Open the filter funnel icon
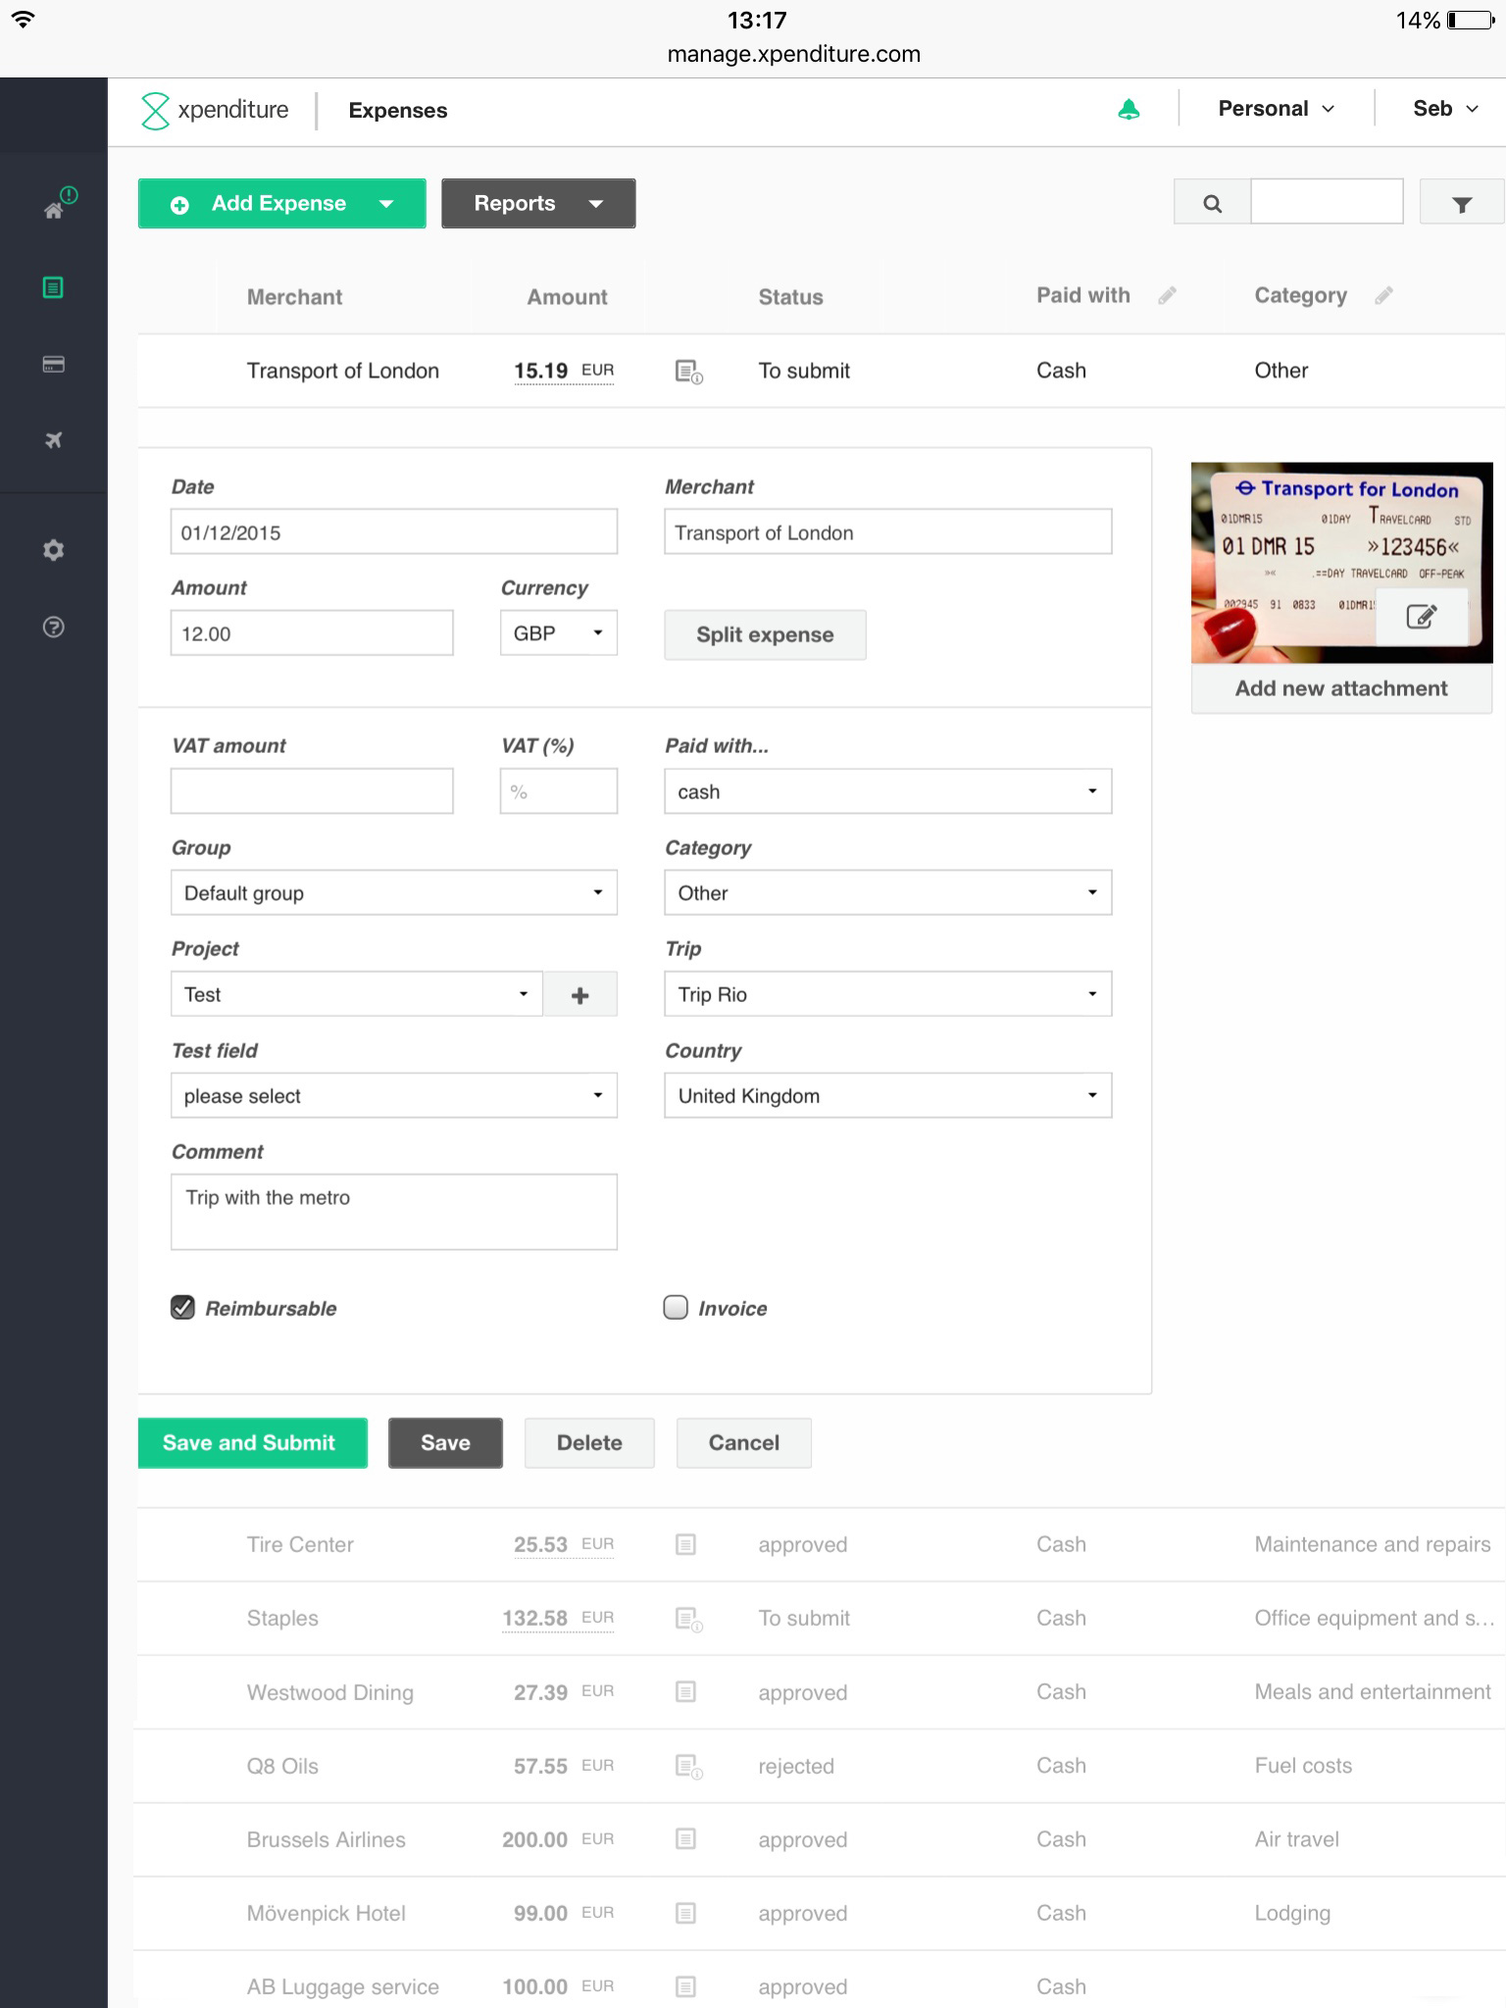The height and width of the screenshot is (2008, 1506). [x=1461, y=203]
